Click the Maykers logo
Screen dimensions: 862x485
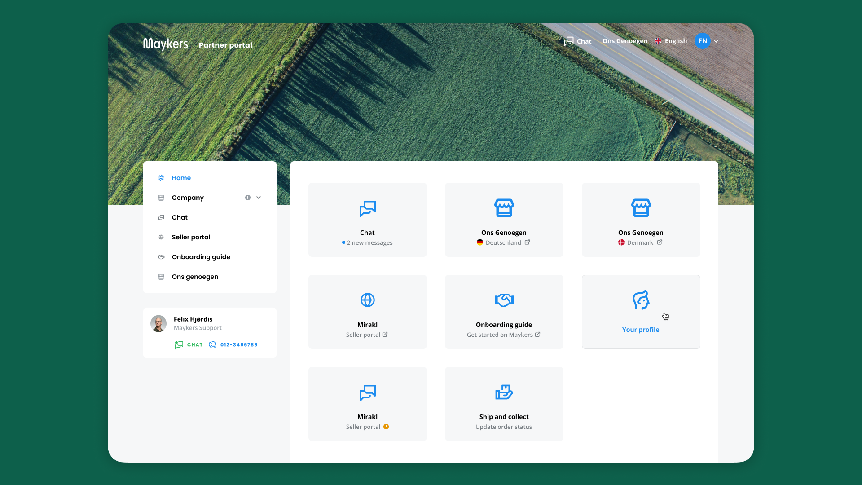click(x=166, y=44)
